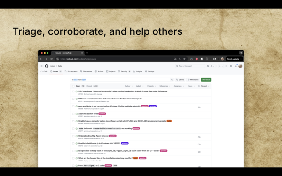282x176 pixels.
Task: Switch to the Discussions tab
Action: click(x=86, y=71)
